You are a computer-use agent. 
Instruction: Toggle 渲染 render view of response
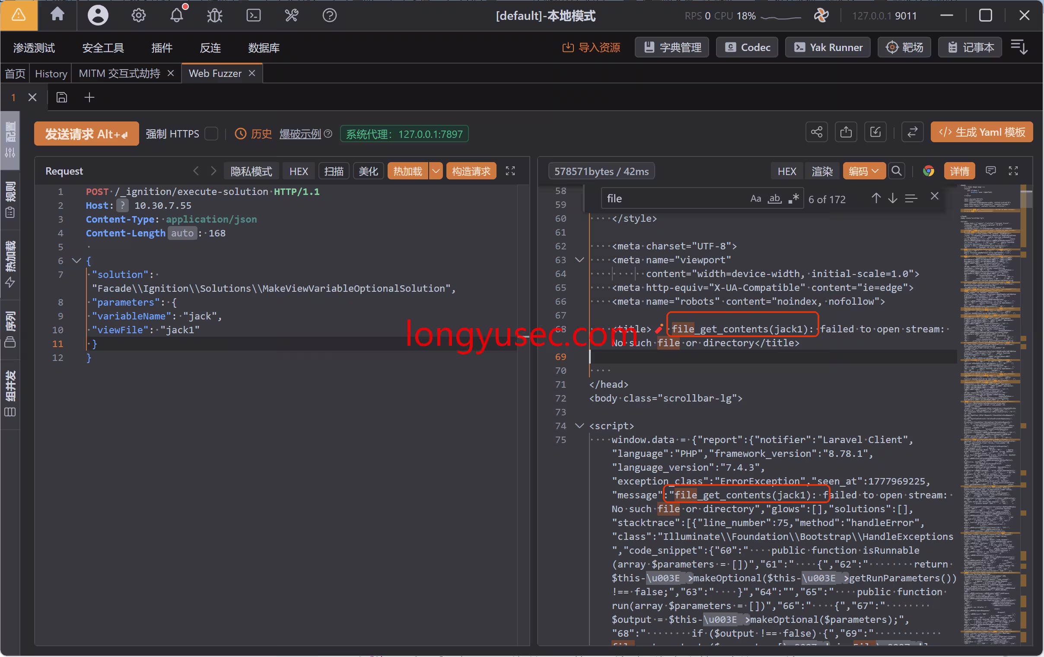822,171
